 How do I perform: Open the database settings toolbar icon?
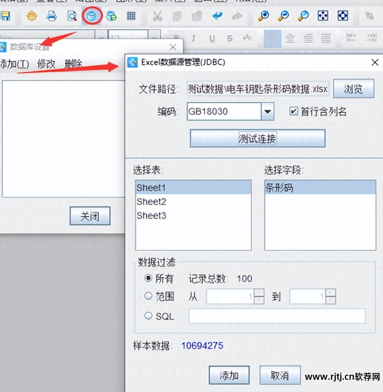[x=92, y=16]
